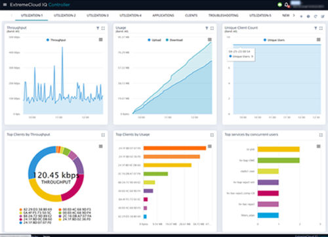This screenshot has width=328, height=237.
Task: Click the yellow bar in Top Clients by Usage
Action: [x=167, y=165]
